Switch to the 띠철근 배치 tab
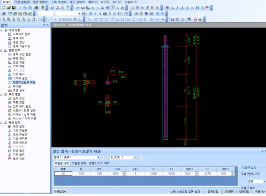This screenshot has width=266, height=196. pyautogui.click(x=79, y=164)
